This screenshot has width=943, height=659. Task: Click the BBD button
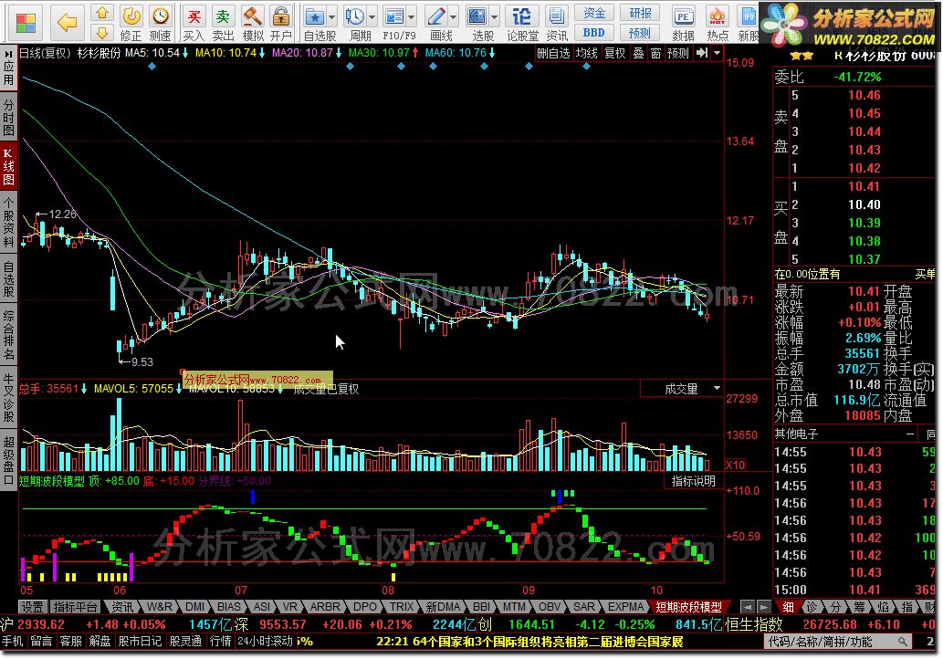(x=594, y=33)
